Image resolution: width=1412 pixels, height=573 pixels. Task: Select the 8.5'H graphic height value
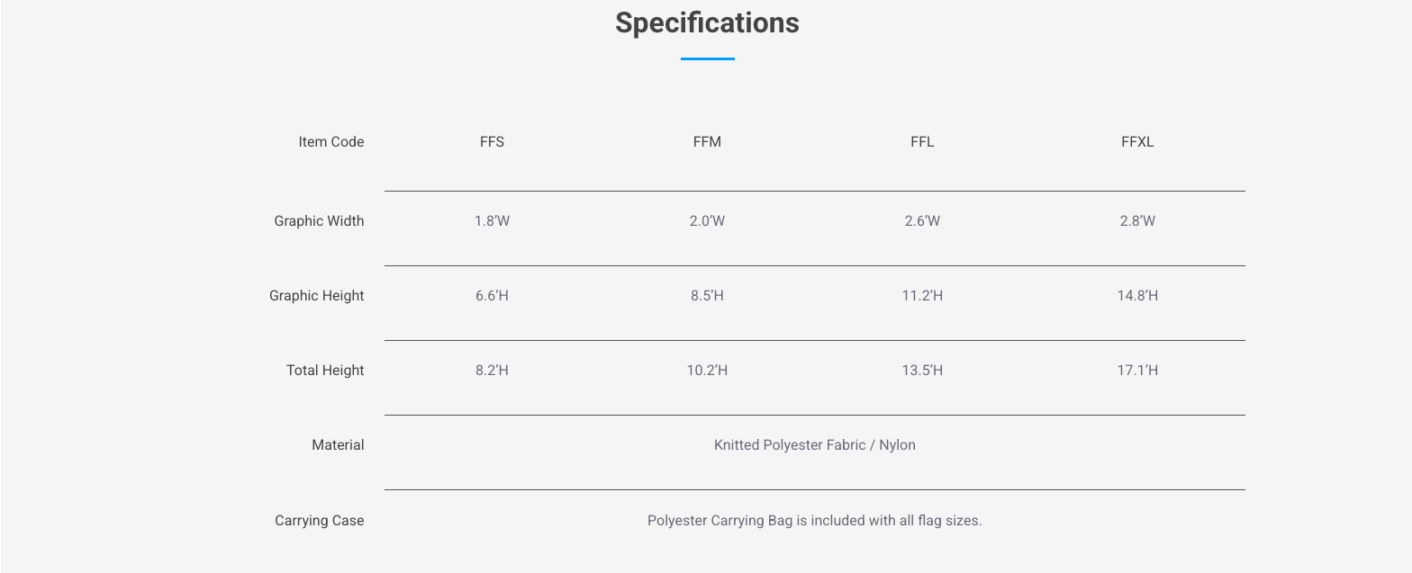point(707,296)
